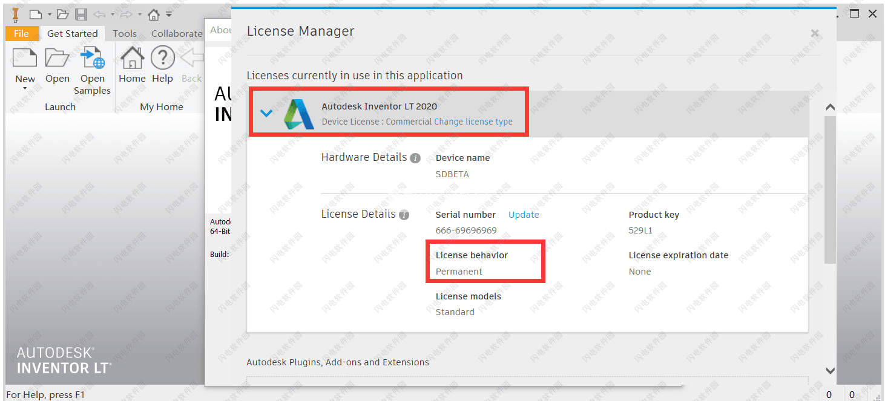Click the 'For Help, press F1' status bar text

(x=46, y=395)
